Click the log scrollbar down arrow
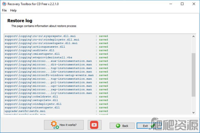Screen dimensions: 200x133 193,113
